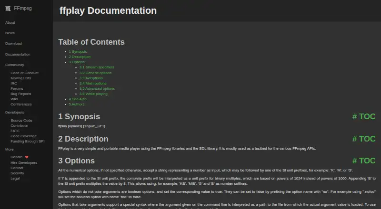Click the 'ffplay [options] [input_url]' synopsis text
Image resolution: width=381 pixels, height=209 pixels.
click(81, 126)
